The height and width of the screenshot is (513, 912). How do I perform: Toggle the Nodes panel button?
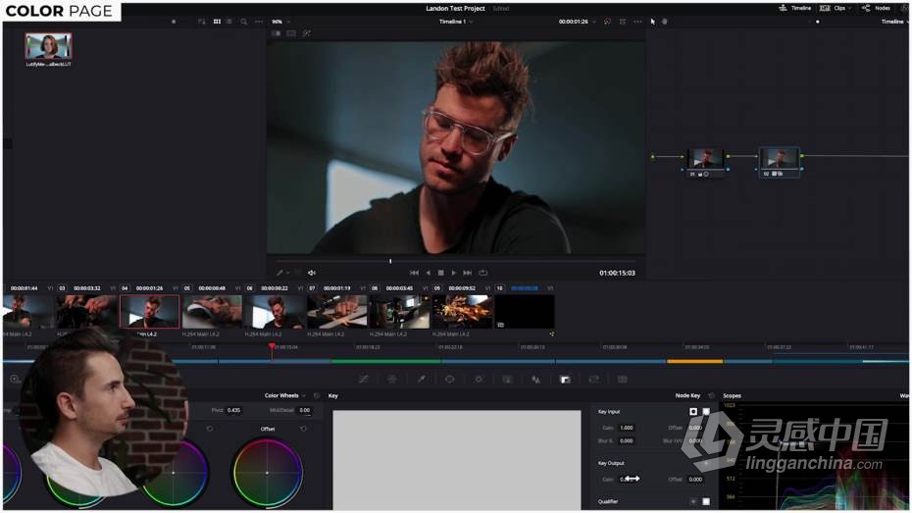(877, 8)
